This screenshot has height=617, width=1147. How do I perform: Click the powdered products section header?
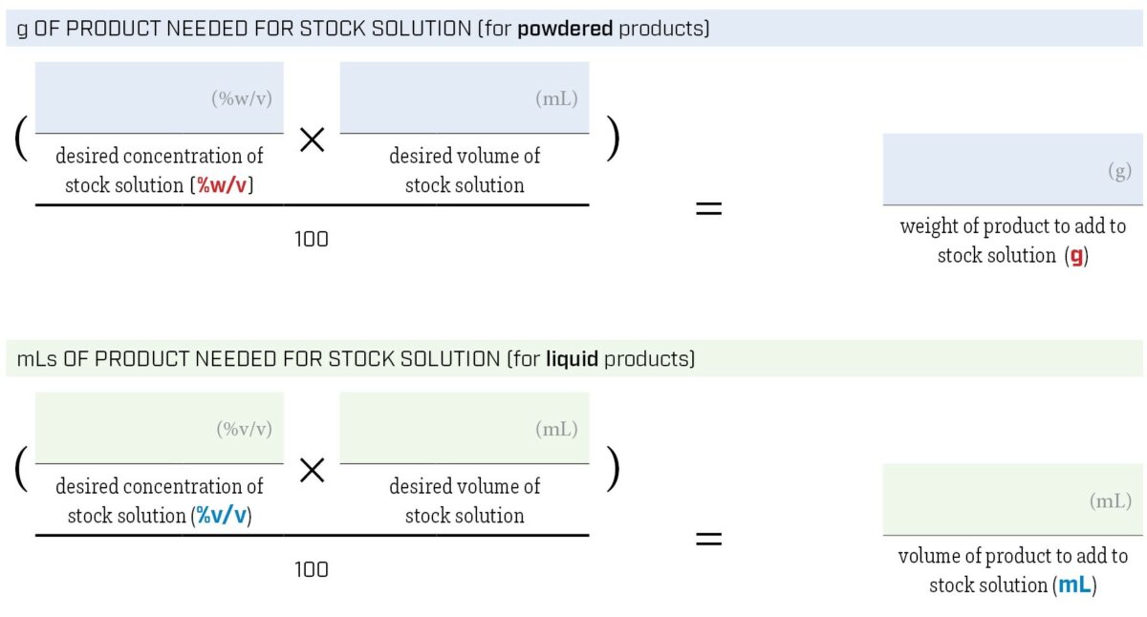(x=573, y=29)
